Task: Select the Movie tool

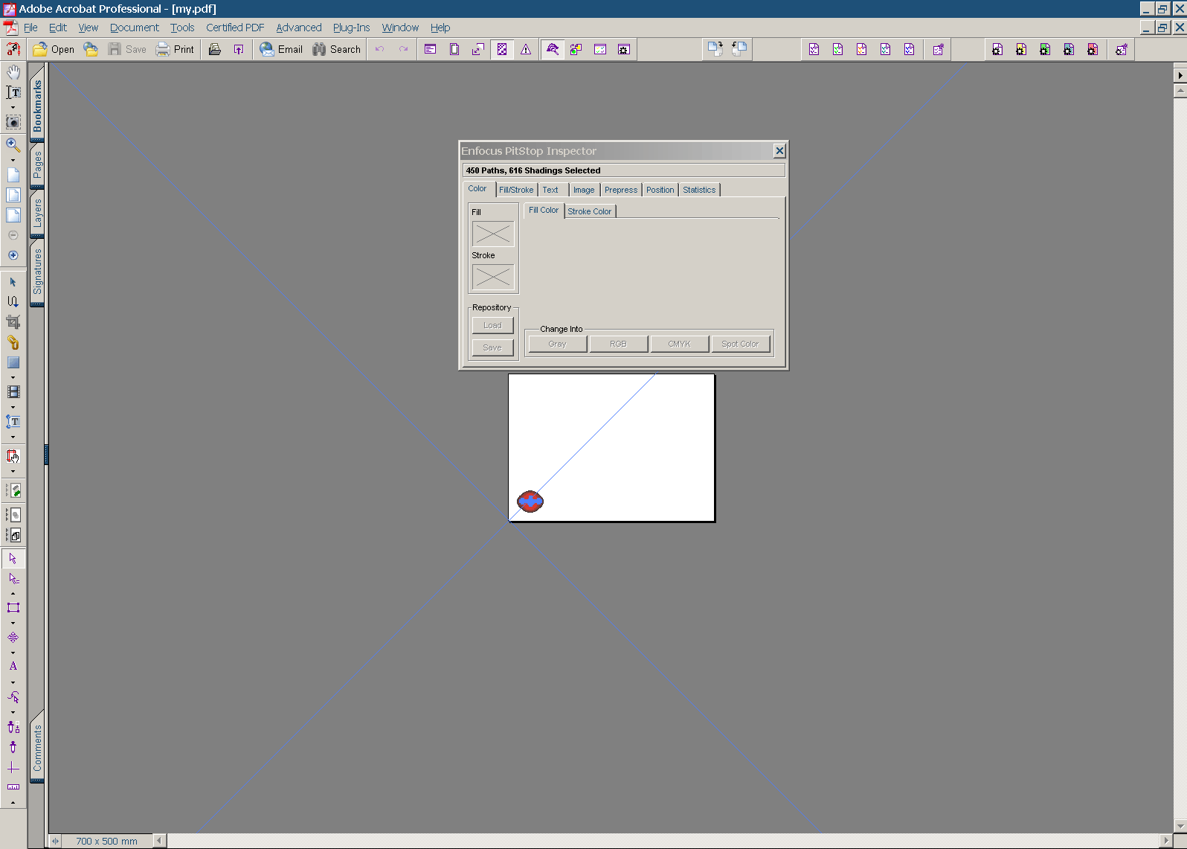Action: click(x=13, y=392)
